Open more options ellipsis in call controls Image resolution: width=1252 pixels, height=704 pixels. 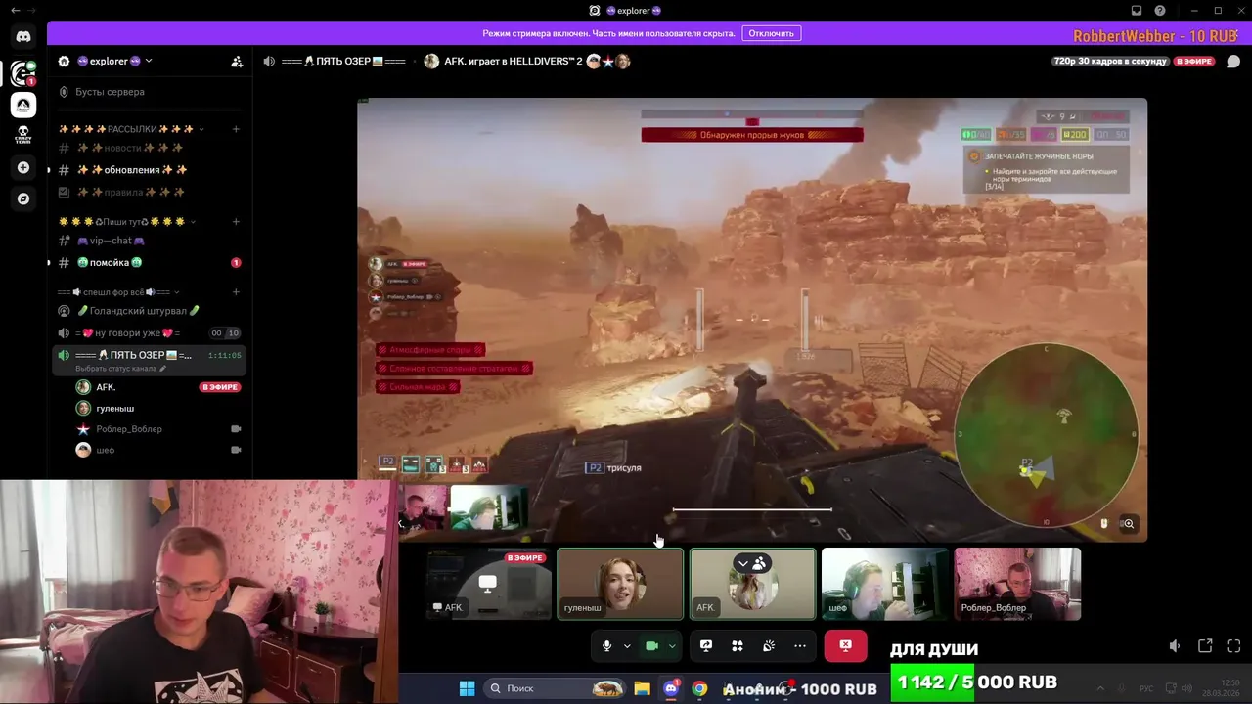click(800, 646)
